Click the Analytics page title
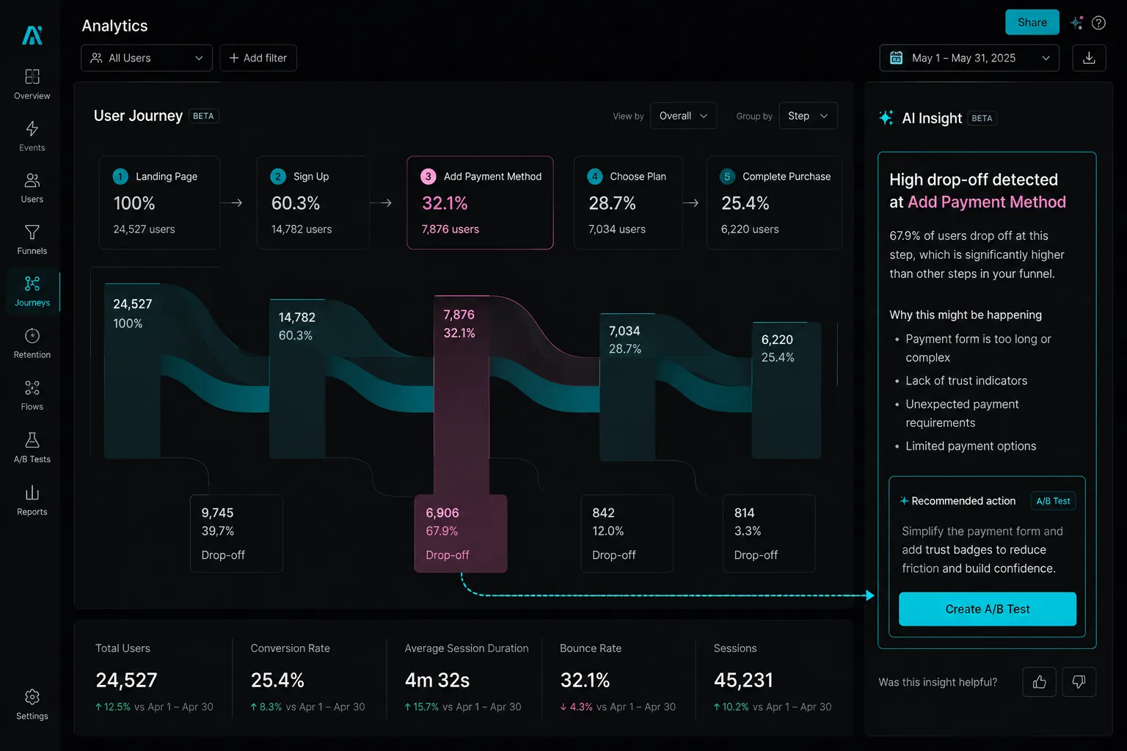Viewport: 1127px width, 751px height. tap(114, 26)
